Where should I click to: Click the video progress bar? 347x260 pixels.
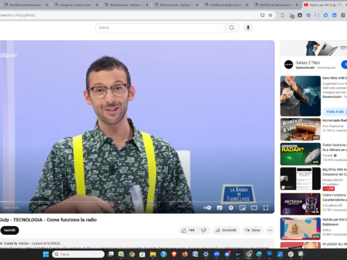pos(137,202)
